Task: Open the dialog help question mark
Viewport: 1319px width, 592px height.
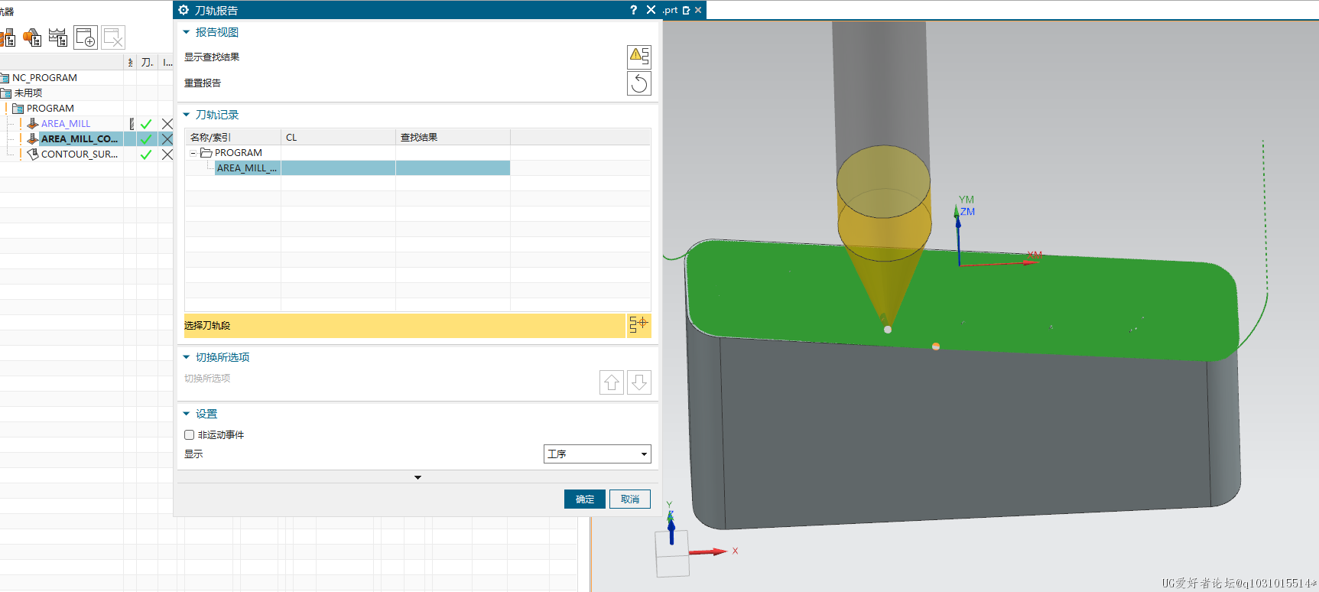Action: click(x=633, y=10)
